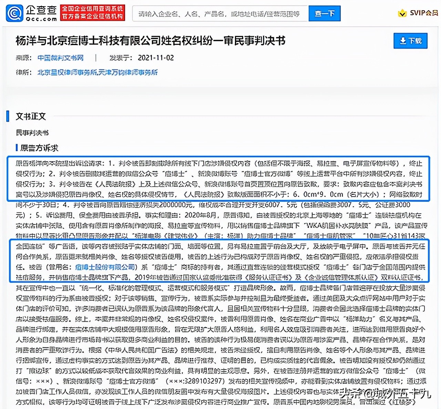Open the 中国裁判文书网 source link

pyautogui.click(x=60, y=58)
